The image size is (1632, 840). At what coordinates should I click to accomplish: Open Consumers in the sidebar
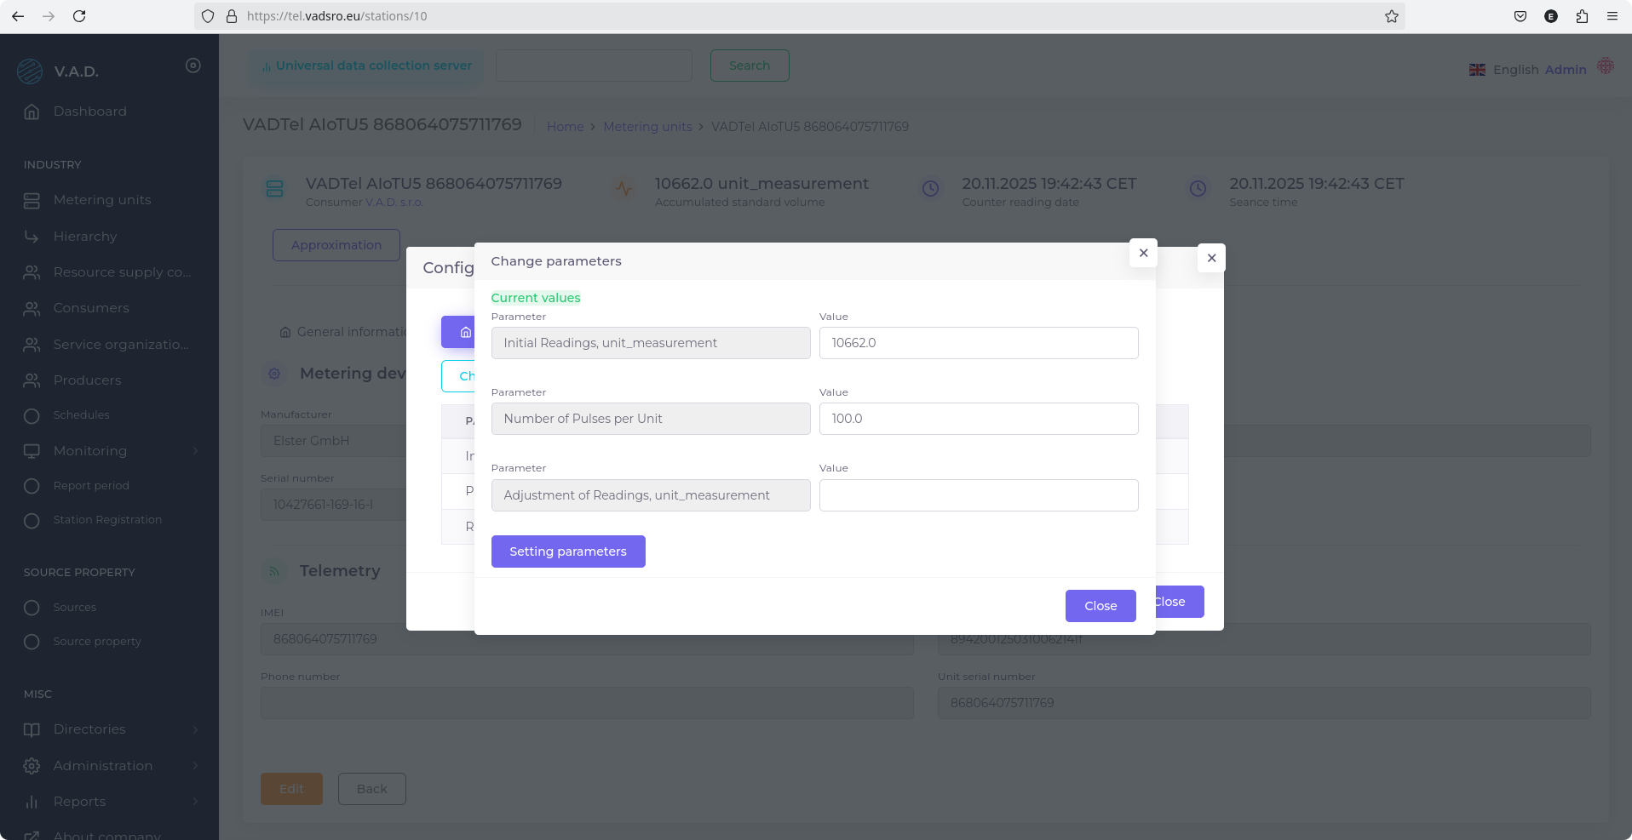[x=91, y=308]
